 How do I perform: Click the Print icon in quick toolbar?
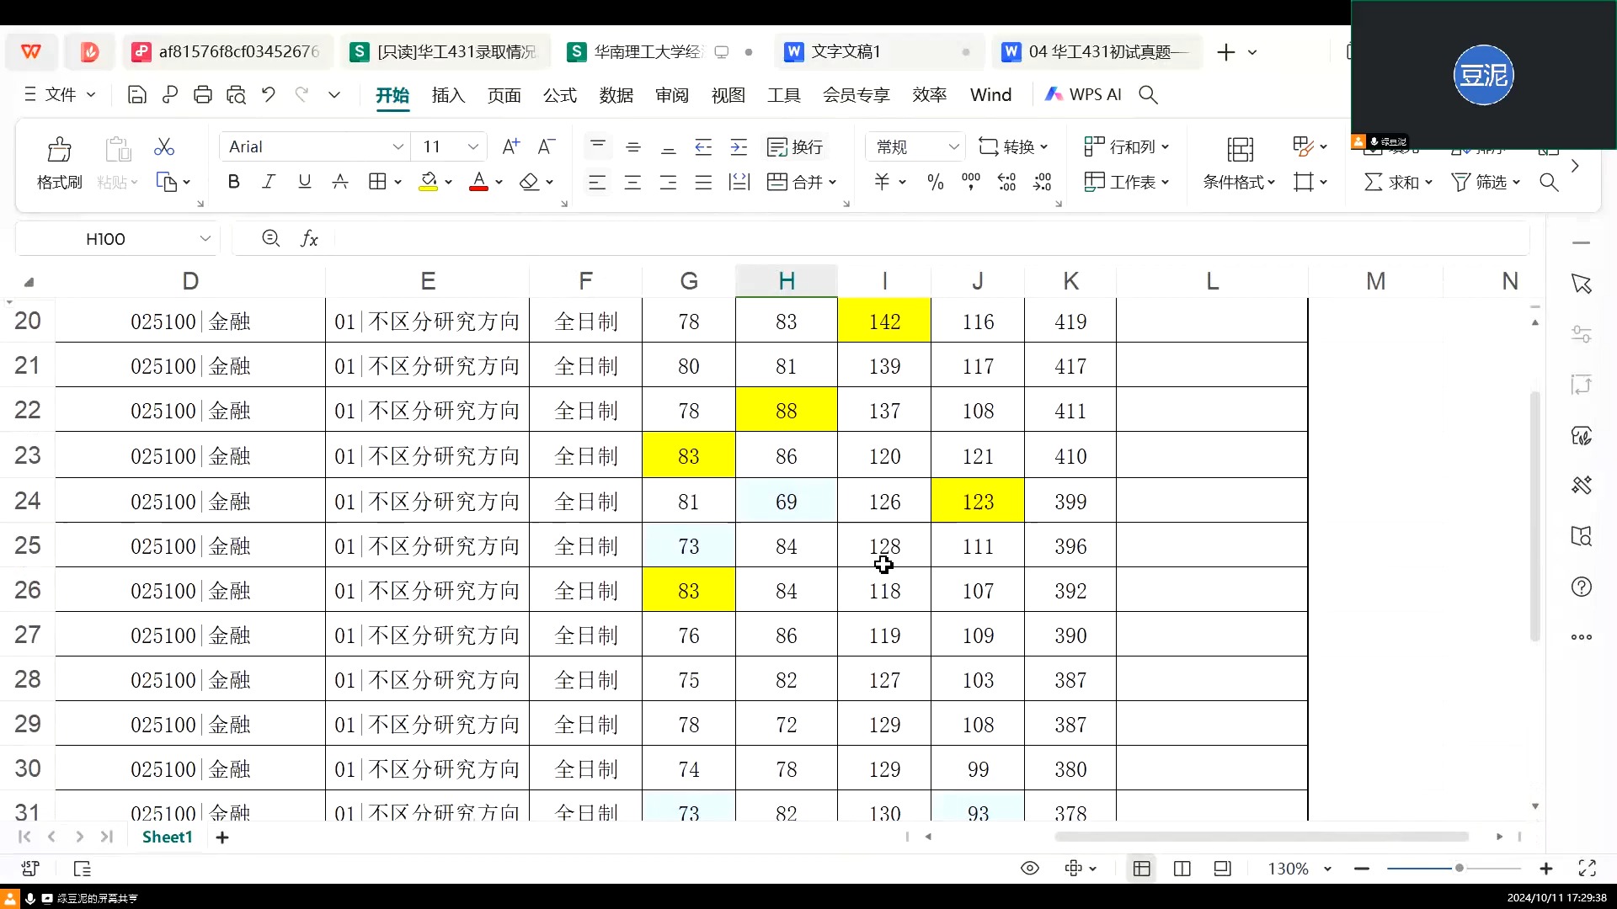[202, 95]
